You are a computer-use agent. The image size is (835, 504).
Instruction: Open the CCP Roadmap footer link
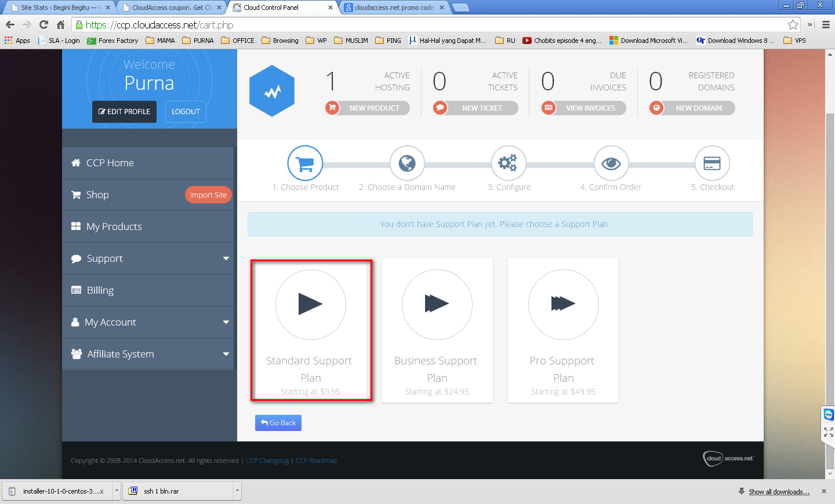pos(317,461)
